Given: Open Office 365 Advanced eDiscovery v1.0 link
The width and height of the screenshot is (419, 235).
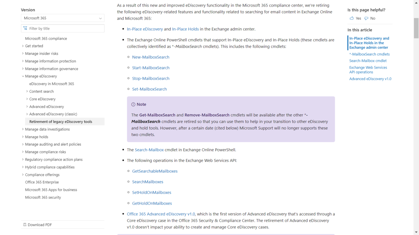Looking at the screenshot, I should tap(161, 214).
